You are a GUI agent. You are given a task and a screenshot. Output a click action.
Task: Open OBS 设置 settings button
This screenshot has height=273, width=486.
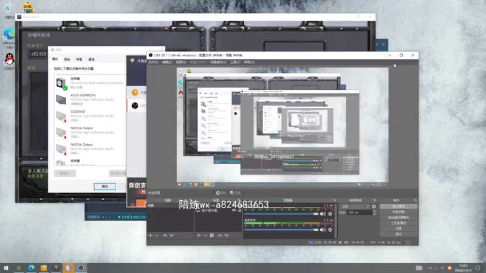pos(399,229)
